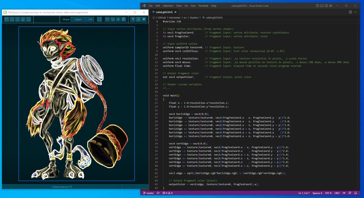Select the duplicate window icon

tap(113, 19)
